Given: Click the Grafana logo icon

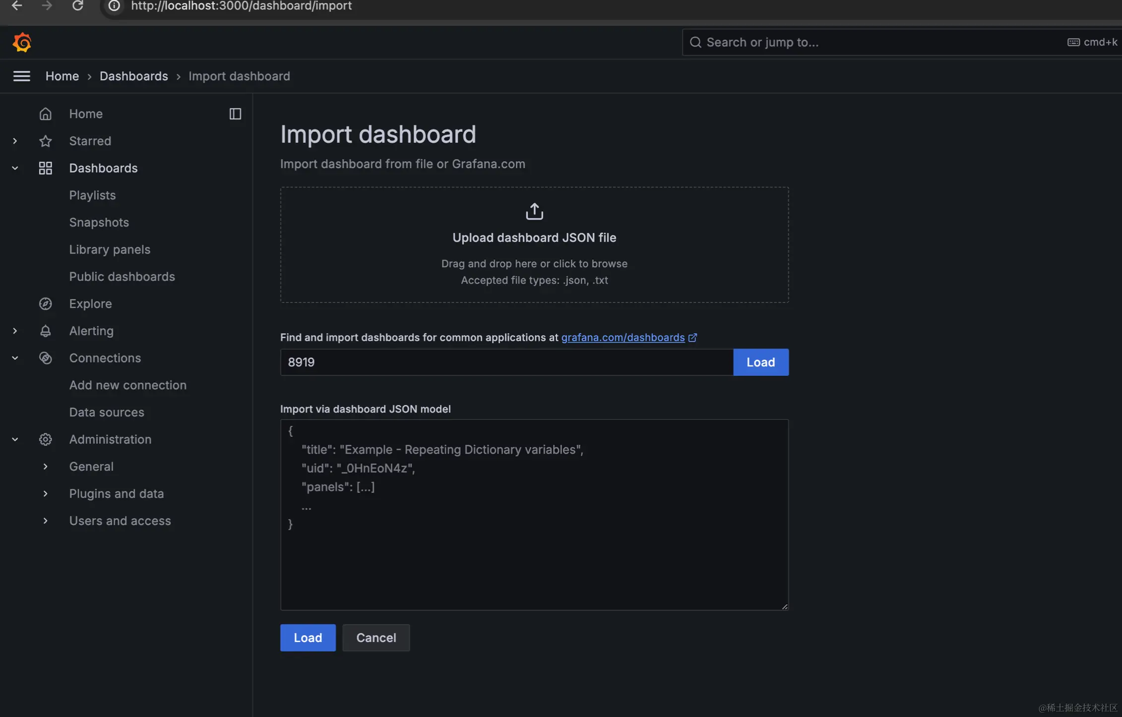Looking at the screenshot, I should tap(22, 43).
